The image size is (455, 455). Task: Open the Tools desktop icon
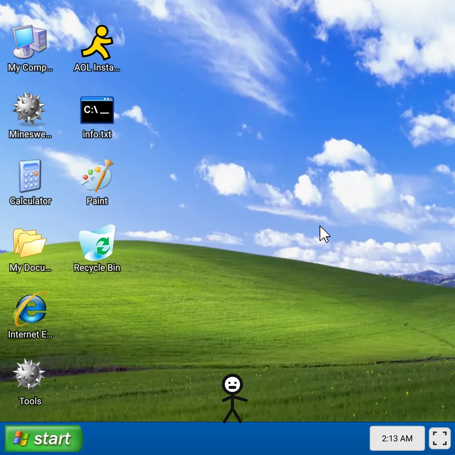29,375
